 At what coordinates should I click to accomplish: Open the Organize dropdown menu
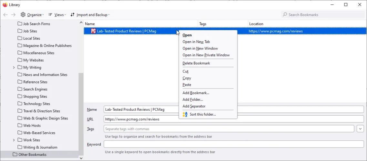pos(32,15)
